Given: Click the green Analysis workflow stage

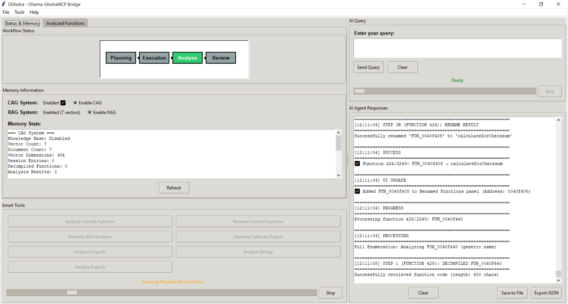Looking at the screenshot, I should click(x=188, y=58).
